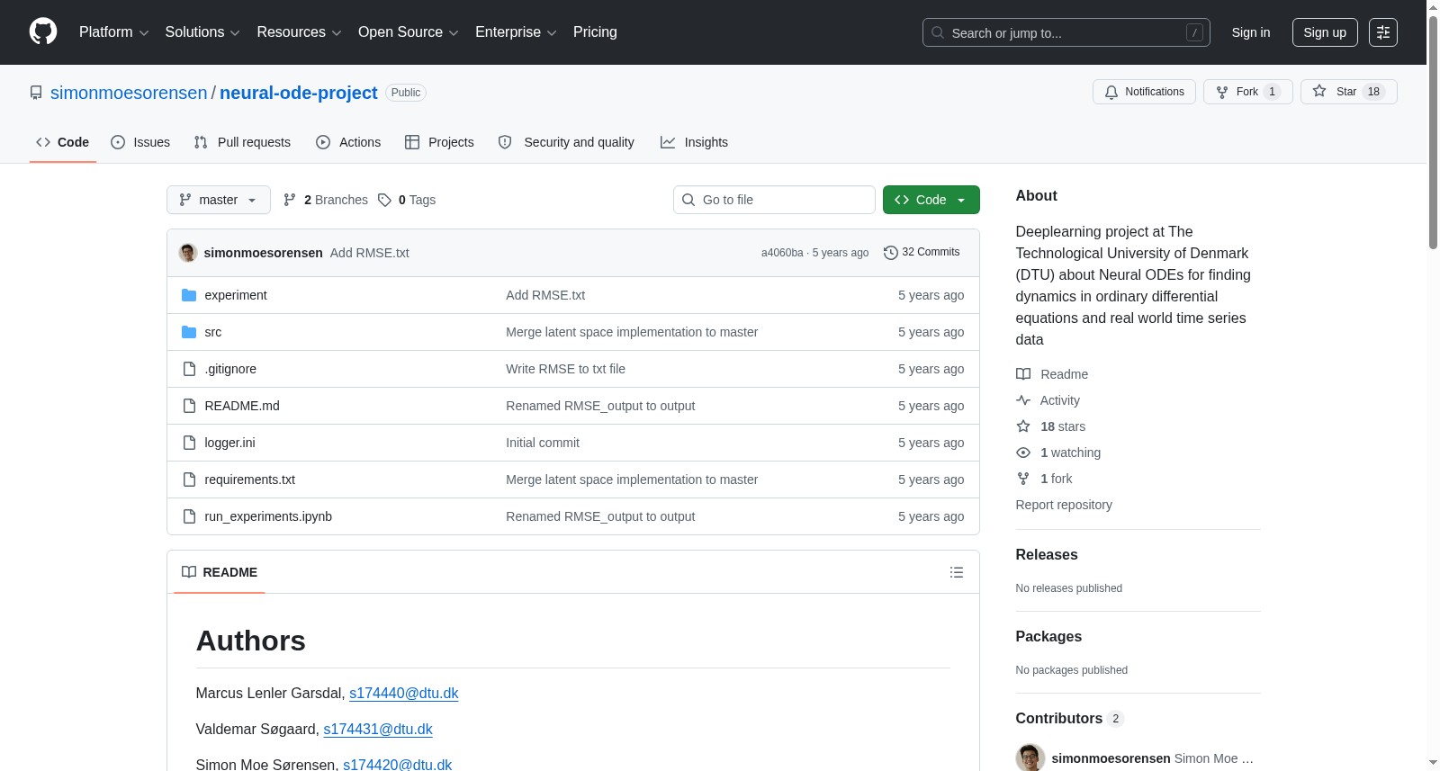Switch to the Insights tab

(x=694, y=142)
